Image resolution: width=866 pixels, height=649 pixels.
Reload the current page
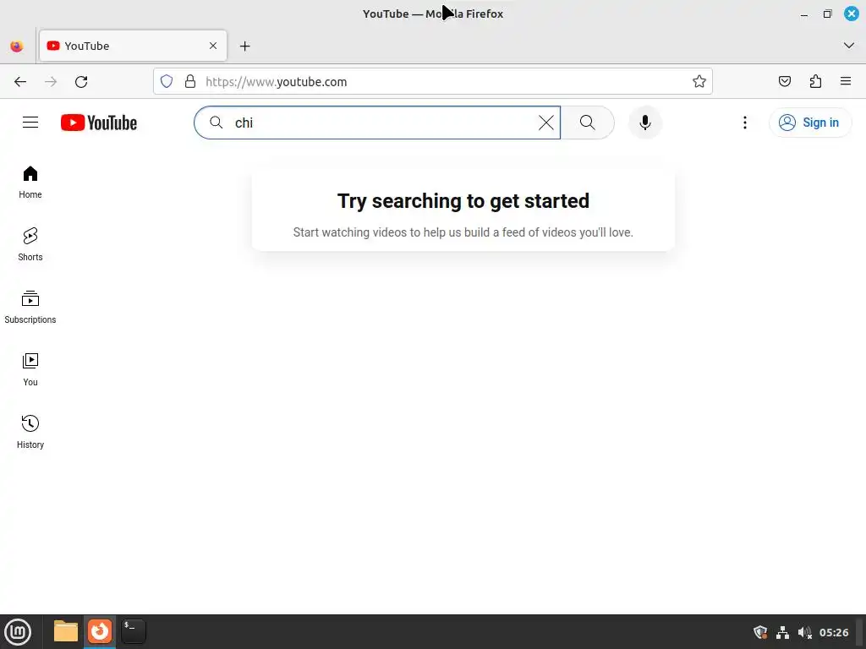81,82
